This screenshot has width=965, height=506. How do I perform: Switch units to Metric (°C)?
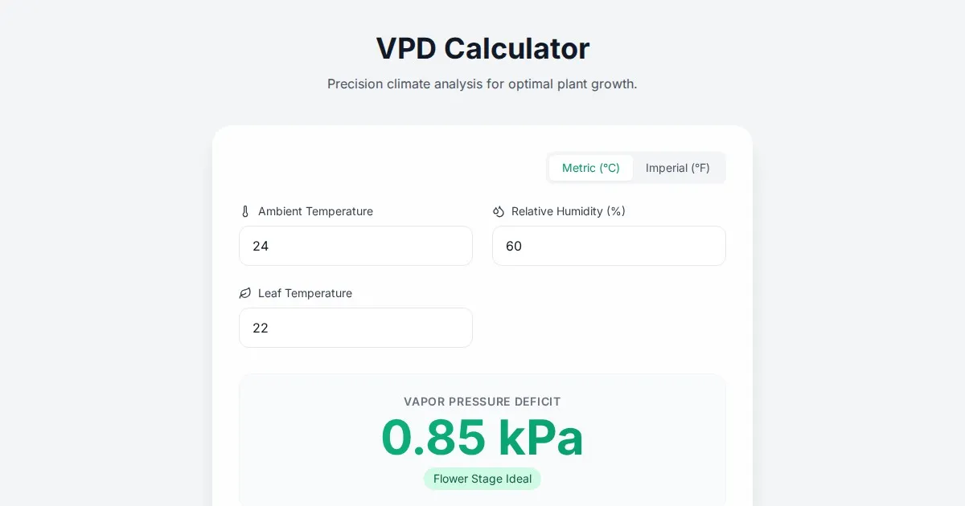point(590,168)
